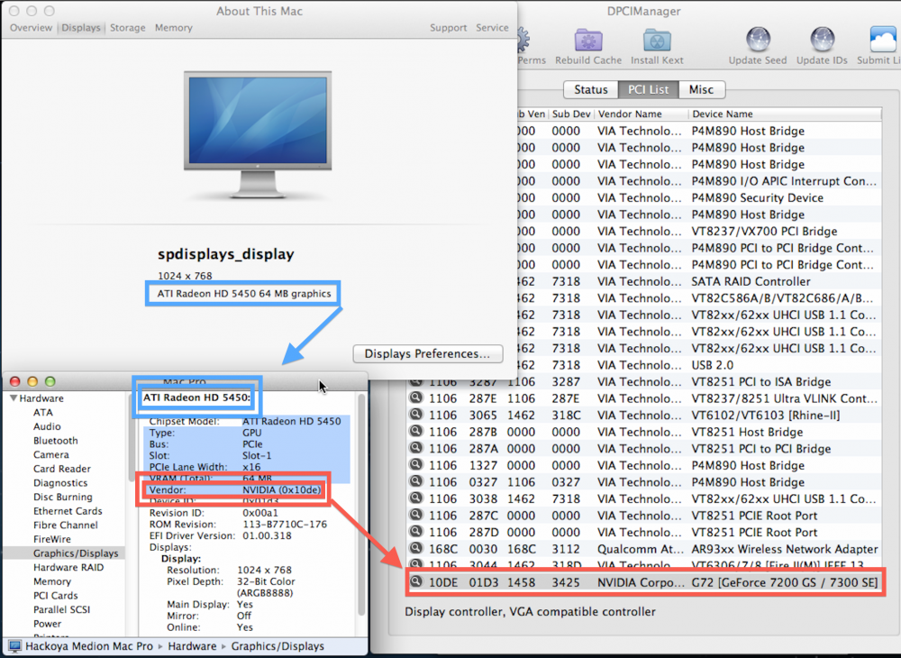The image size is (901, 658).
Task: Select the SATA RAID Controller row
Action: (x=700, y=281)
